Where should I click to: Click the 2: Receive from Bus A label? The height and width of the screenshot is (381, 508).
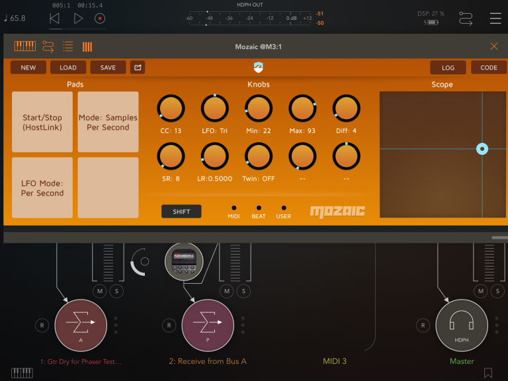tap(208, 361)
